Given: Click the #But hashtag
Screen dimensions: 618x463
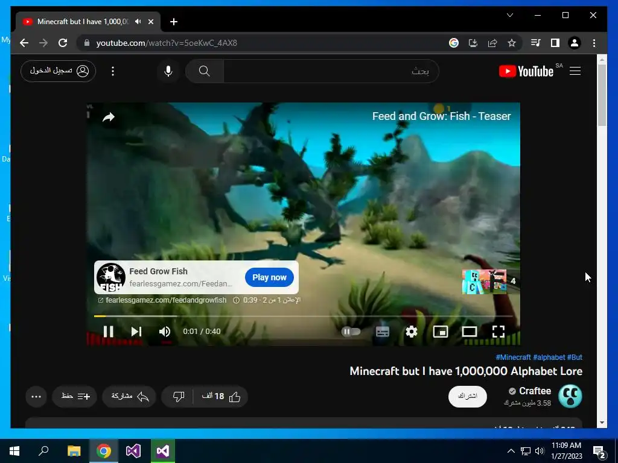Looking at the screenshot, I should point(575,357).
